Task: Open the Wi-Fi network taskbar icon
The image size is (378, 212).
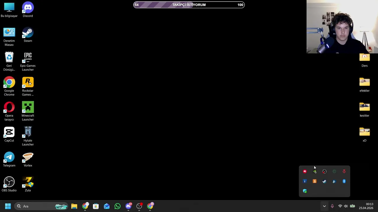Action: coord(340,206)
